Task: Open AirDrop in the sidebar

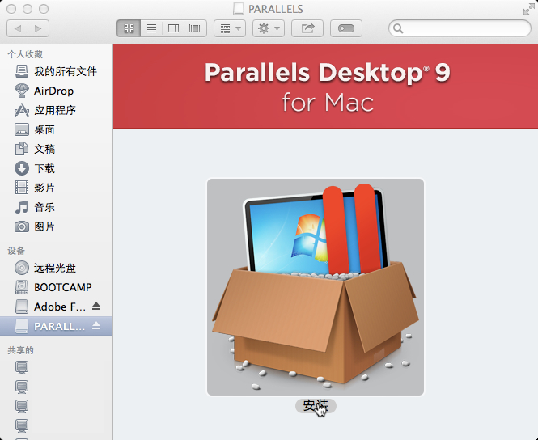Action: pos(57,91)
